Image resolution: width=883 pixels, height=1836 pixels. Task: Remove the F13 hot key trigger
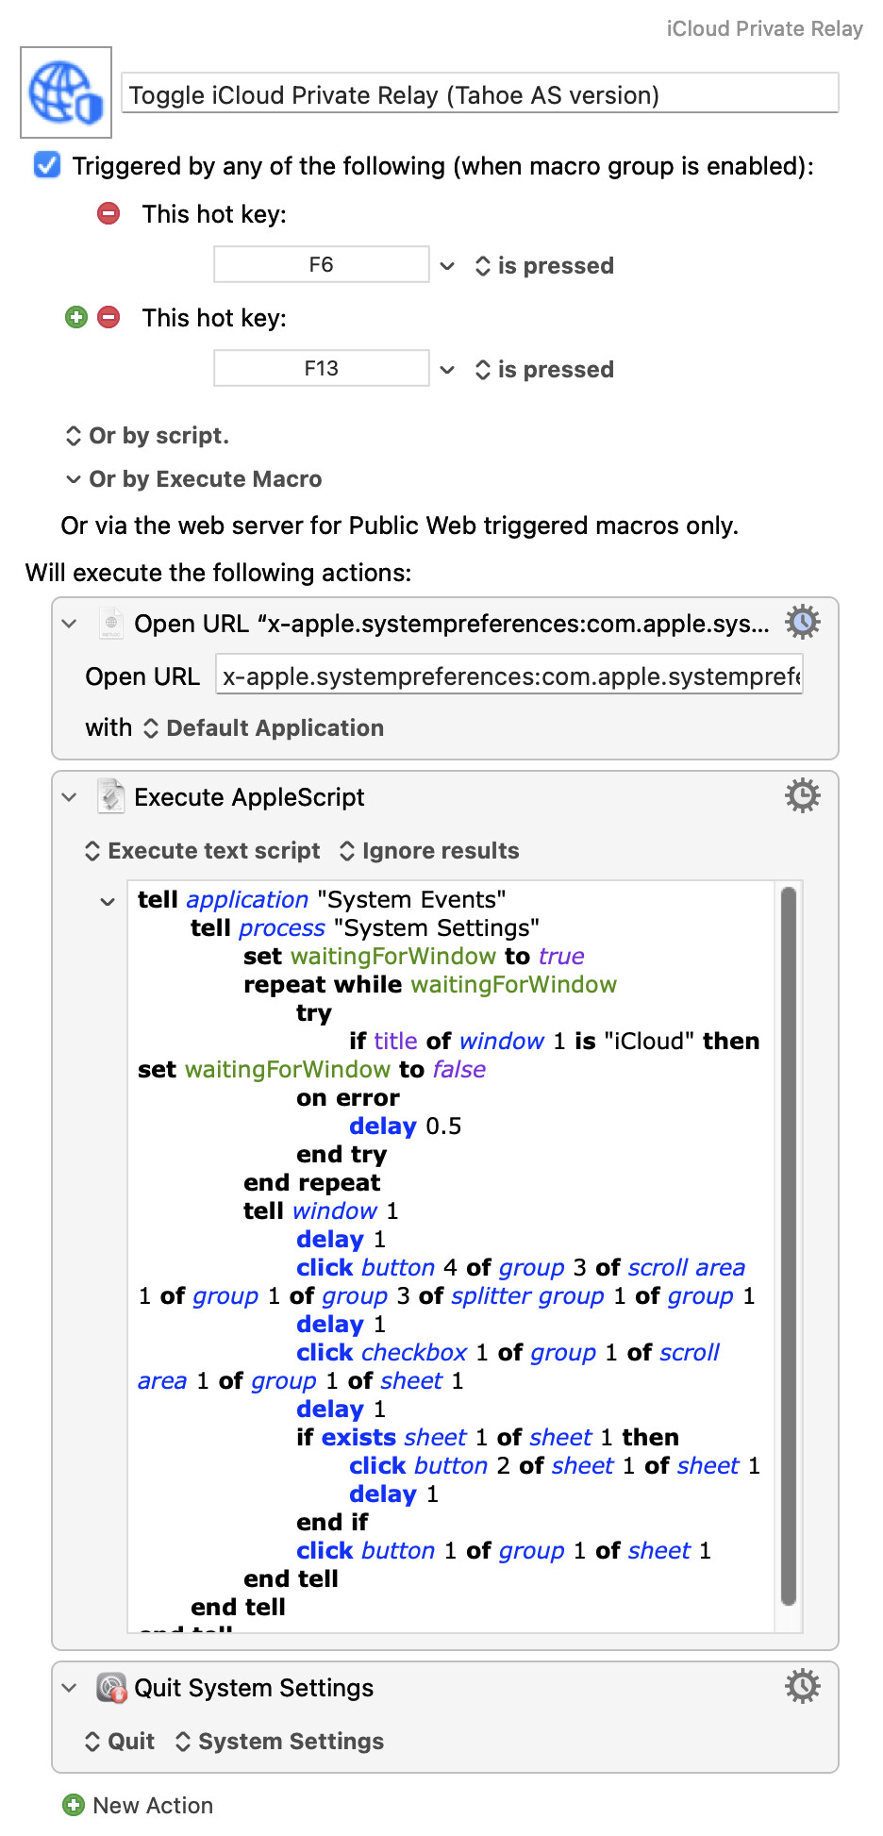click(108, 317)
